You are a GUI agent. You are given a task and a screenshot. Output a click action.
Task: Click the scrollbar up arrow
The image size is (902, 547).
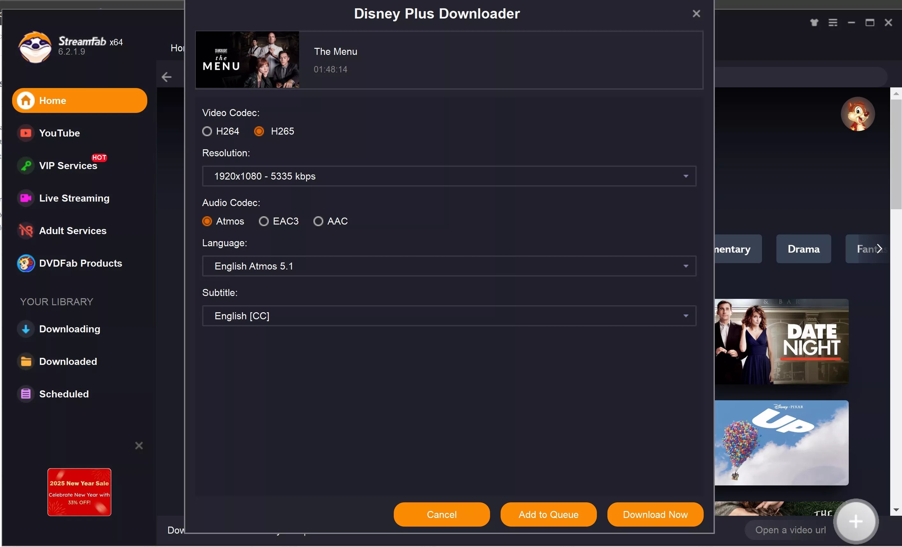[896, 94]
